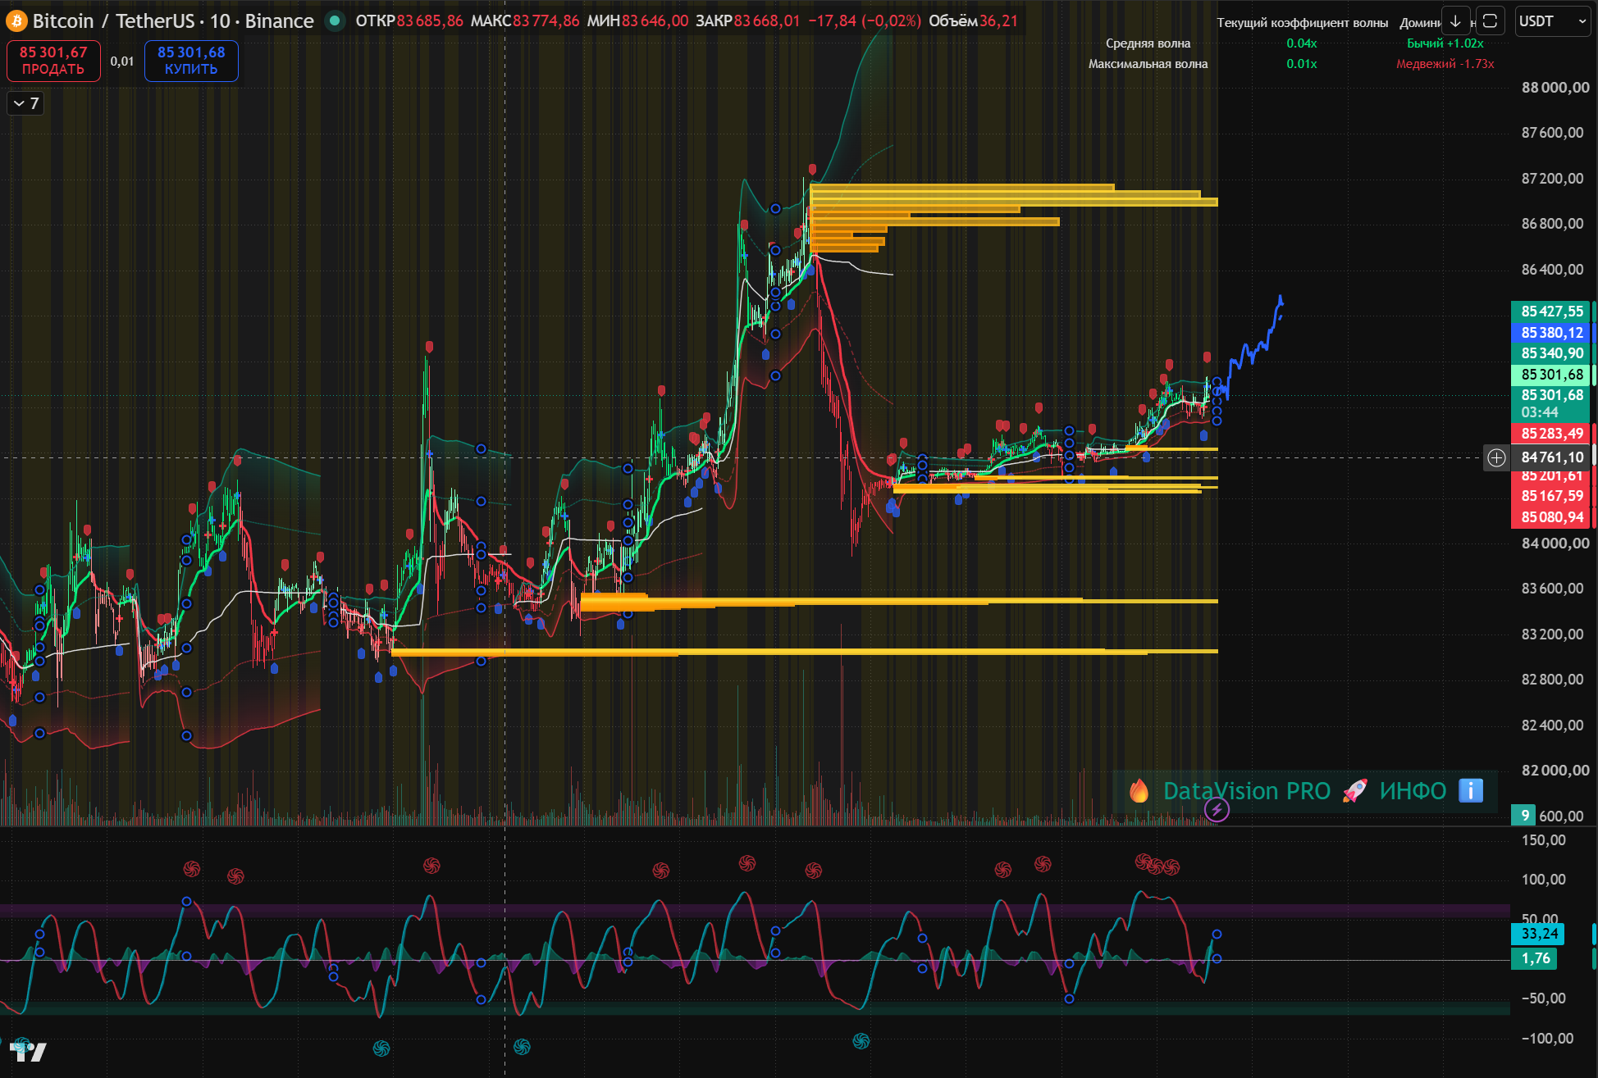Click the 84 761,10 crosshair price label
The image size is (1598, 1078).
coord(1551,457)
